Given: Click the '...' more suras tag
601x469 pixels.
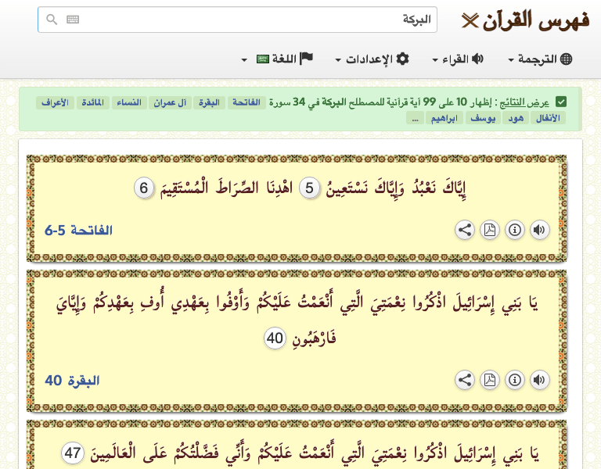Looking at the screenshot, I should point(415,118).
